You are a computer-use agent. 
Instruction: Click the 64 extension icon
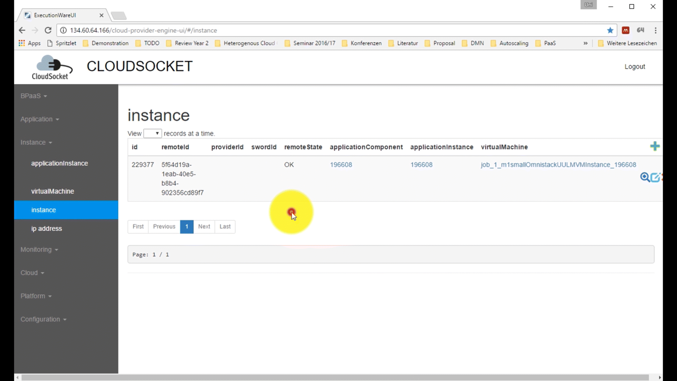tap(640, 30)
